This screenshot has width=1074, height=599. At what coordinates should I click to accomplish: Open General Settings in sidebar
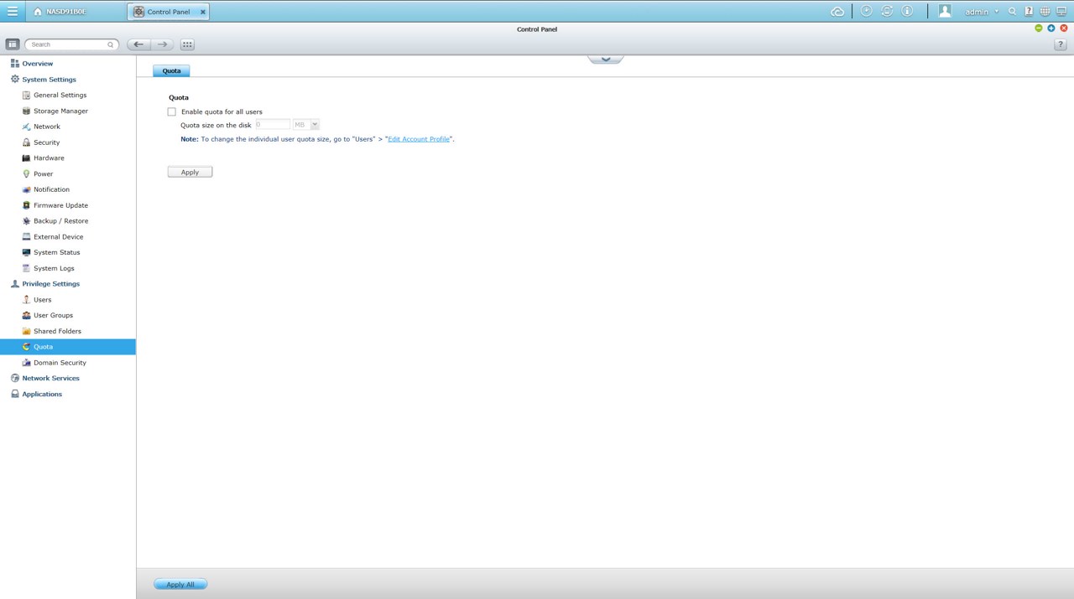[60, 95]
